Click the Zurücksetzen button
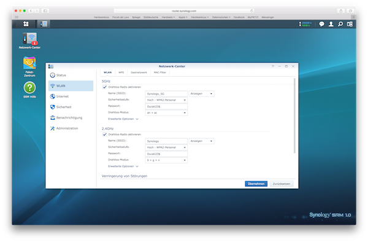368x242 pixels. pyautogui.click(x=282, y=184)
